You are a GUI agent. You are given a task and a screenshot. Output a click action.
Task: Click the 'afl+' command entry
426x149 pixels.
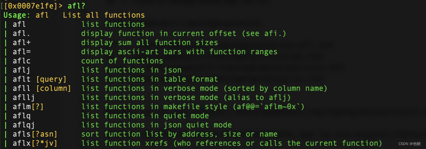point(22,42)
